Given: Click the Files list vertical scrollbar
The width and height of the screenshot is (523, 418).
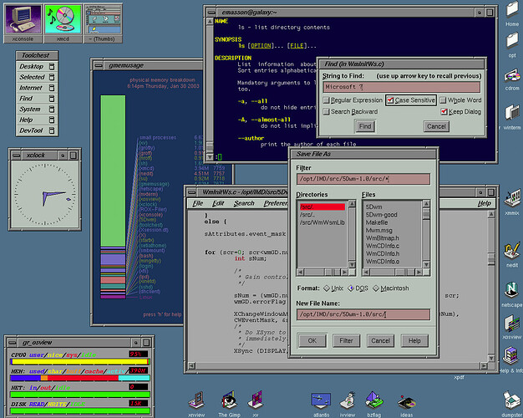Looking at the screenshot, I should [x=424, y=234].
